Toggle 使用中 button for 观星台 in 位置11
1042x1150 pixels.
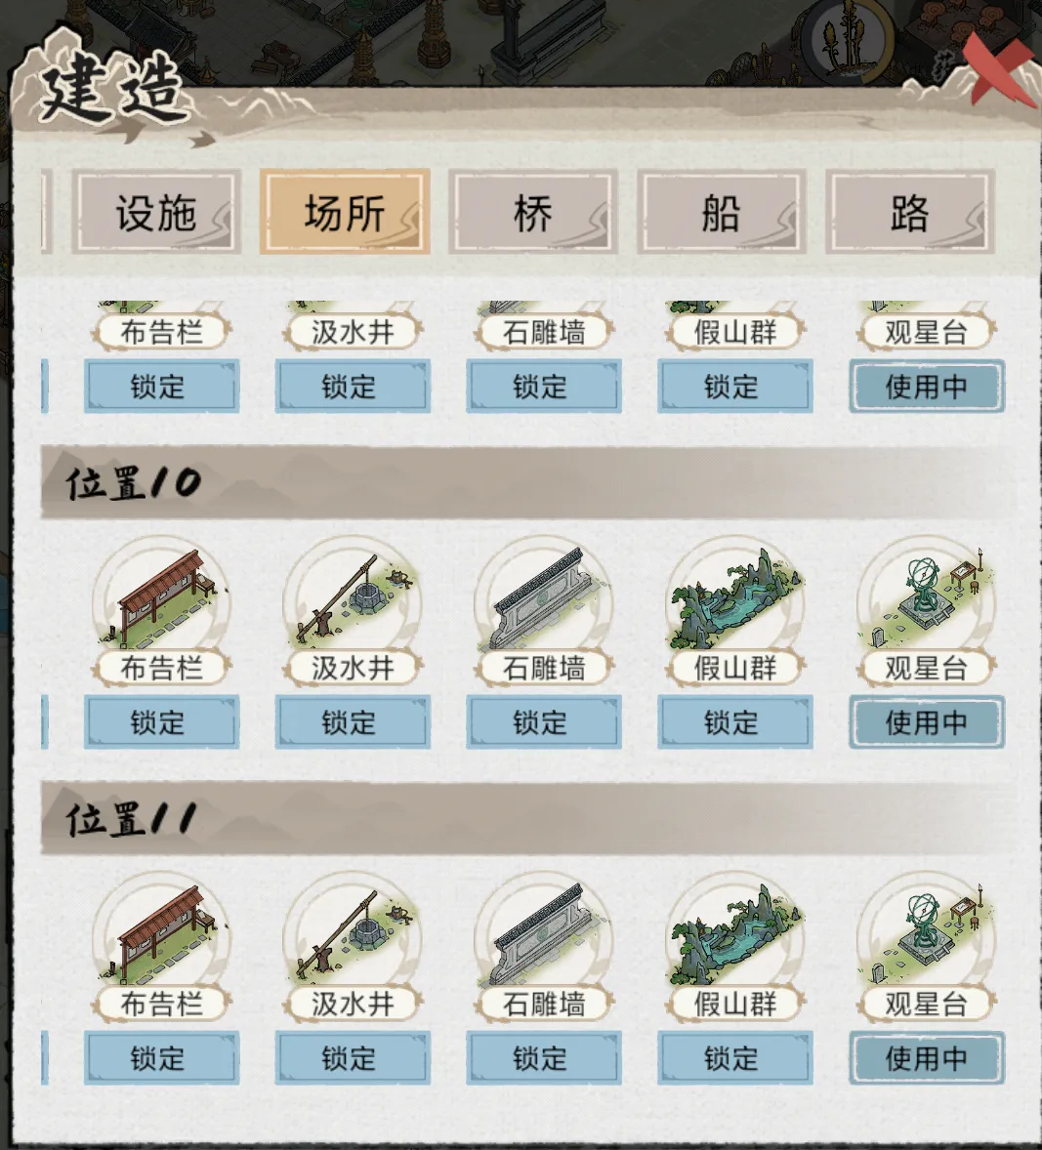pyautogui.click(x=927, y=1058)
